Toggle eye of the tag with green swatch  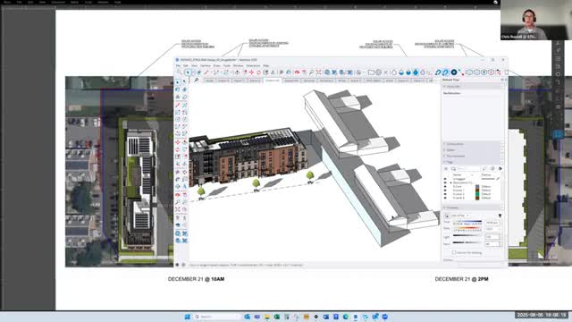(x=445, y=194)
